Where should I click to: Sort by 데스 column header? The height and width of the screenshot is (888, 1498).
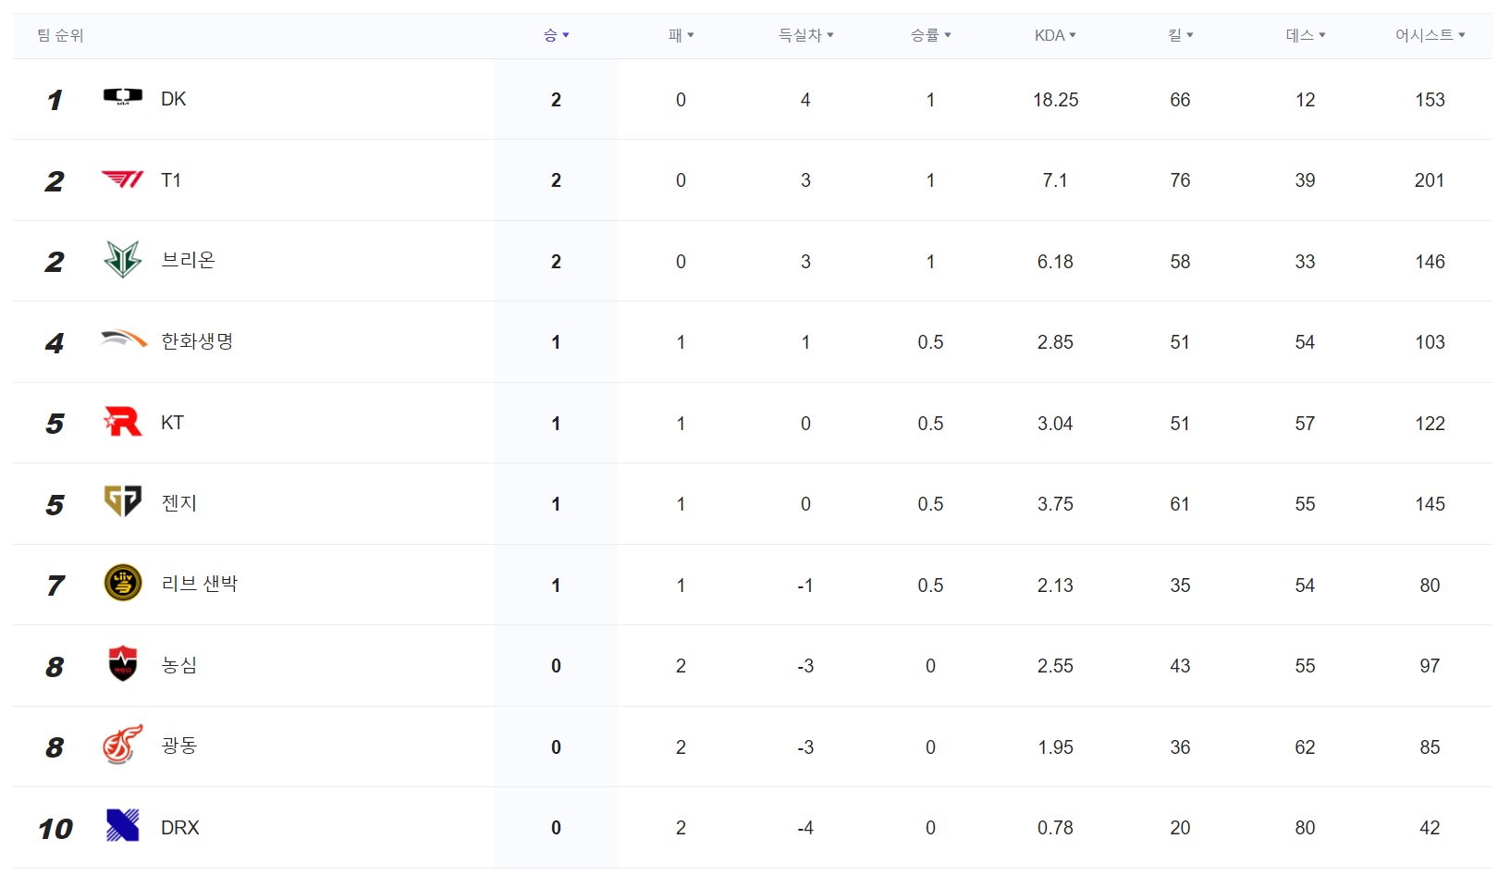tap(1305, 35)
